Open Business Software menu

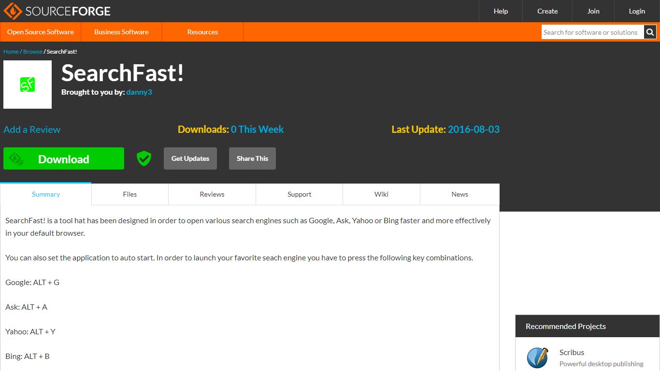point(121,32)
